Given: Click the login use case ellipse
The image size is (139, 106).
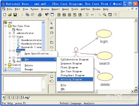Looking at the screenshot, I should pyautogui.click(x=104, y=34).
